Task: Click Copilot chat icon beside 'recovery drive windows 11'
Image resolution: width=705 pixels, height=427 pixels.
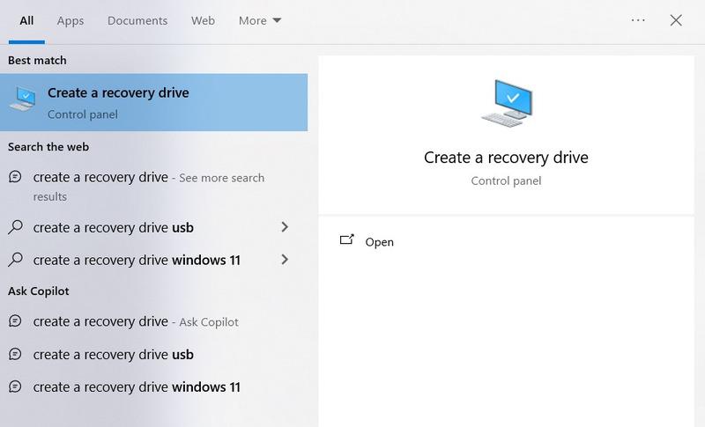Action: [15, 387]
